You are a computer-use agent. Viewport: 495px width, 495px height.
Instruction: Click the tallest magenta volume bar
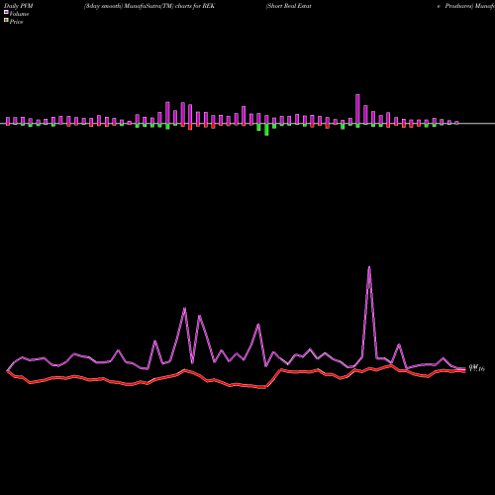tap(357, 109)
